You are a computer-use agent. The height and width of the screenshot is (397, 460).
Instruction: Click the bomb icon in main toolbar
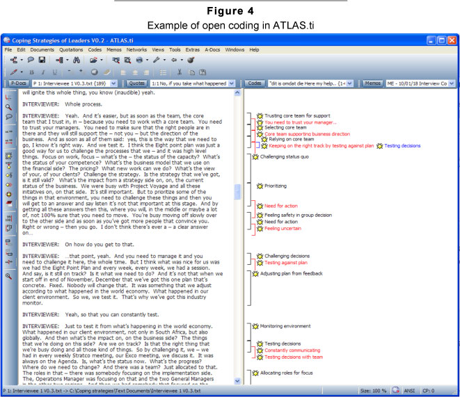[x=190, y=60]
